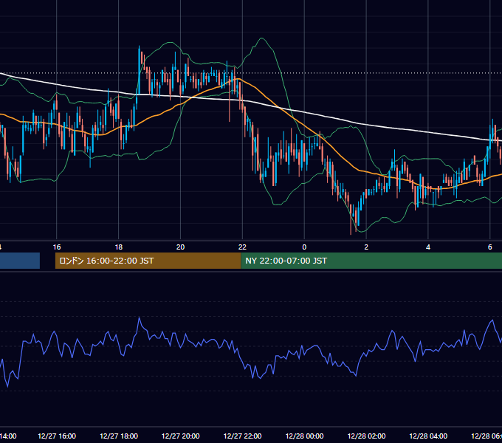Click the NY 22:00-07:00 JST session bar
The height and width of the screenshot is (443, 502).
pyautogui.click(x=371, y=261)
